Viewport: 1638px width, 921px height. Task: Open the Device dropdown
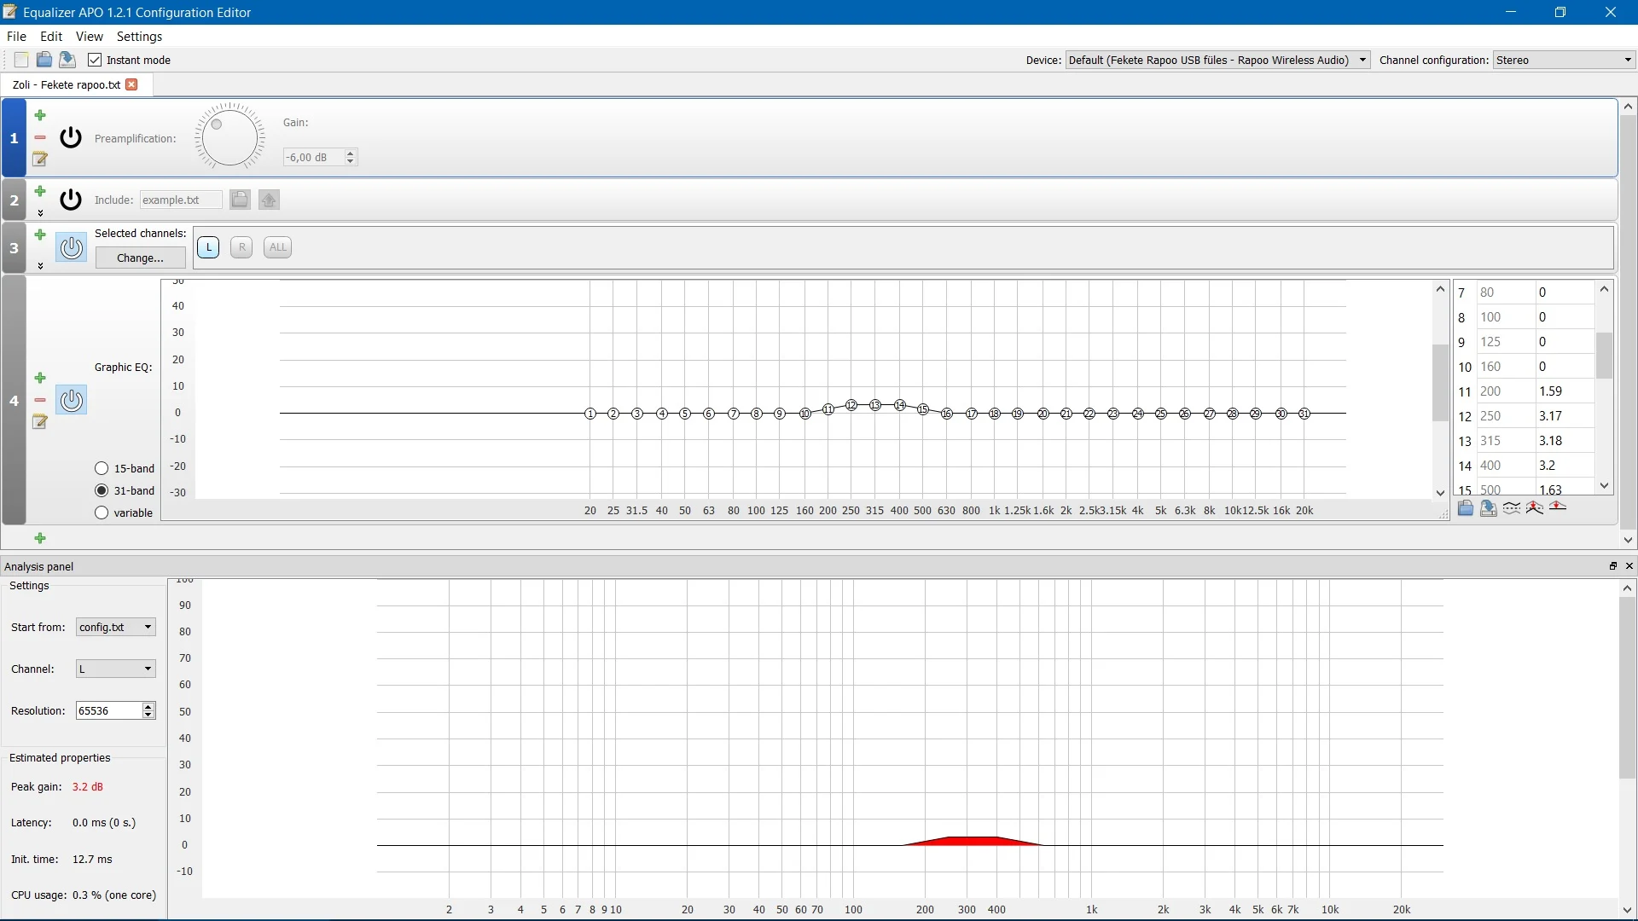point(1217,60)
